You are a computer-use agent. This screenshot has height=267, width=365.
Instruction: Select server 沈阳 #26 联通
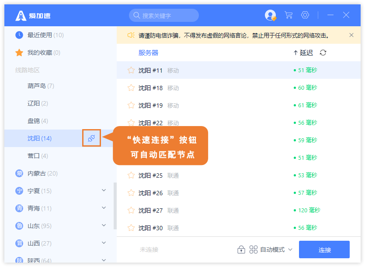pyautogui.click(x=239, y=193)
